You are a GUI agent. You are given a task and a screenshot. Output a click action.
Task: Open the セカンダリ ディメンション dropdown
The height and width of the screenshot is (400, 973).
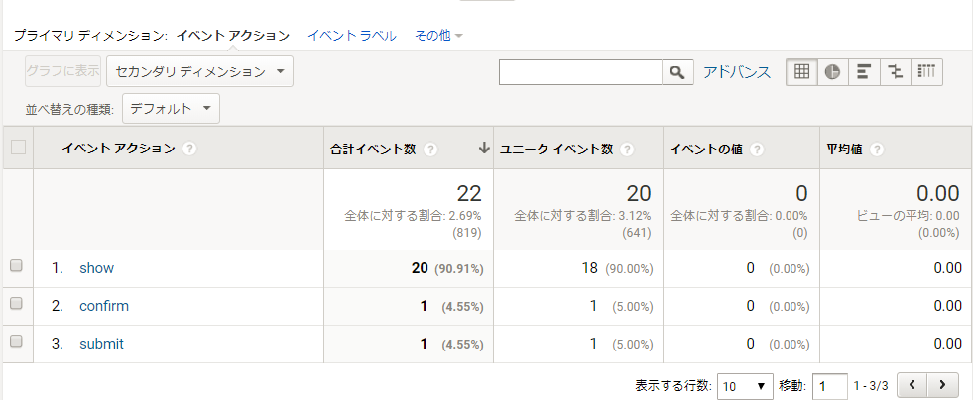point(199,72)
